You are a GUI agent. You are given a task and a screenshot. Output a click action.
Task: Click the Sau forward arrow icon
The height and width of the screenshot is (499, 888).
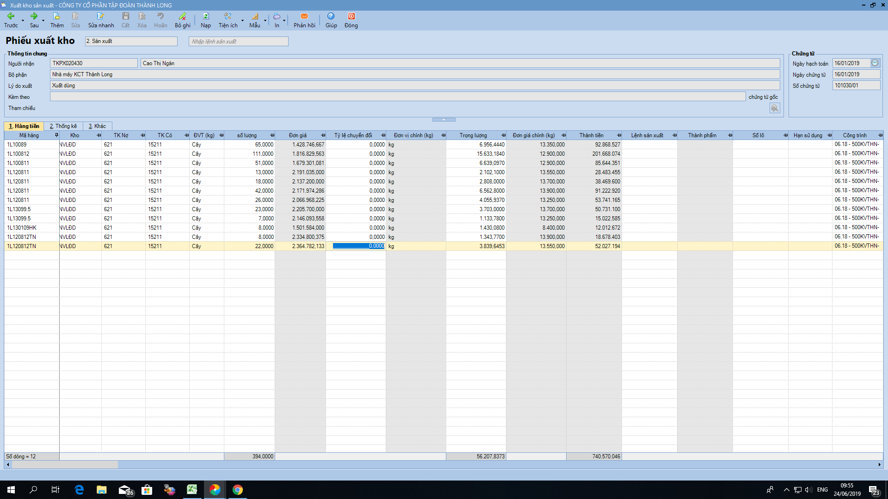[x=34, y=16]
